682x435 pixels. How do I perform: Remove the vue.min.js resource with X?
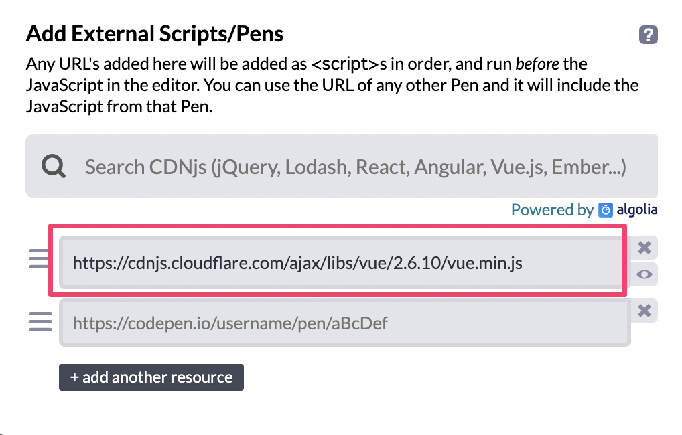click(644, 248)
